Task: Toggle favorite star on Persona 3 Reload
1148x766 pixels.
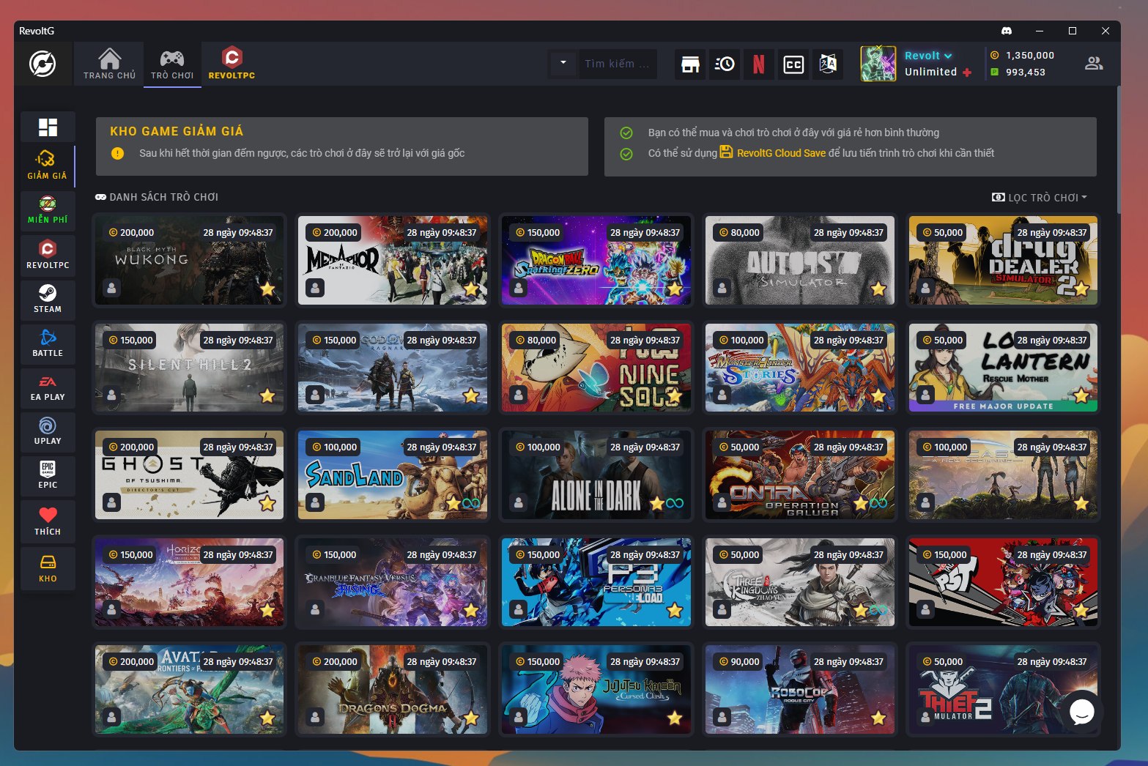Action: pos(675,610)
